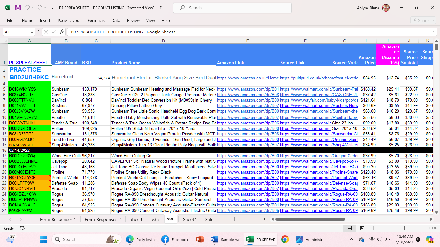Add a new sheet with plus icon
440x247 pixels.
[234, 219]
